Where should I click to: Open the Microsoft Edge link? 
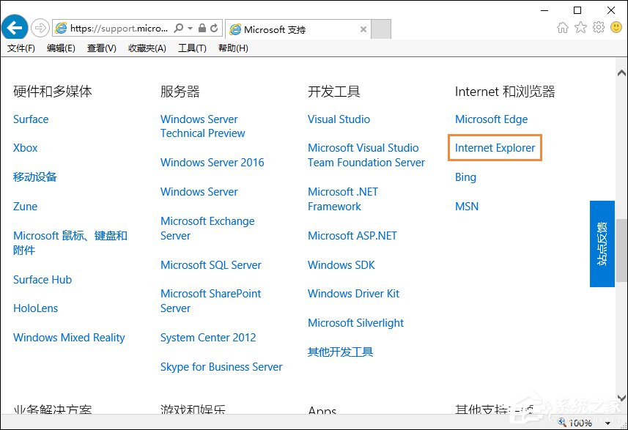pyautogui.click(x=491, y=119)
